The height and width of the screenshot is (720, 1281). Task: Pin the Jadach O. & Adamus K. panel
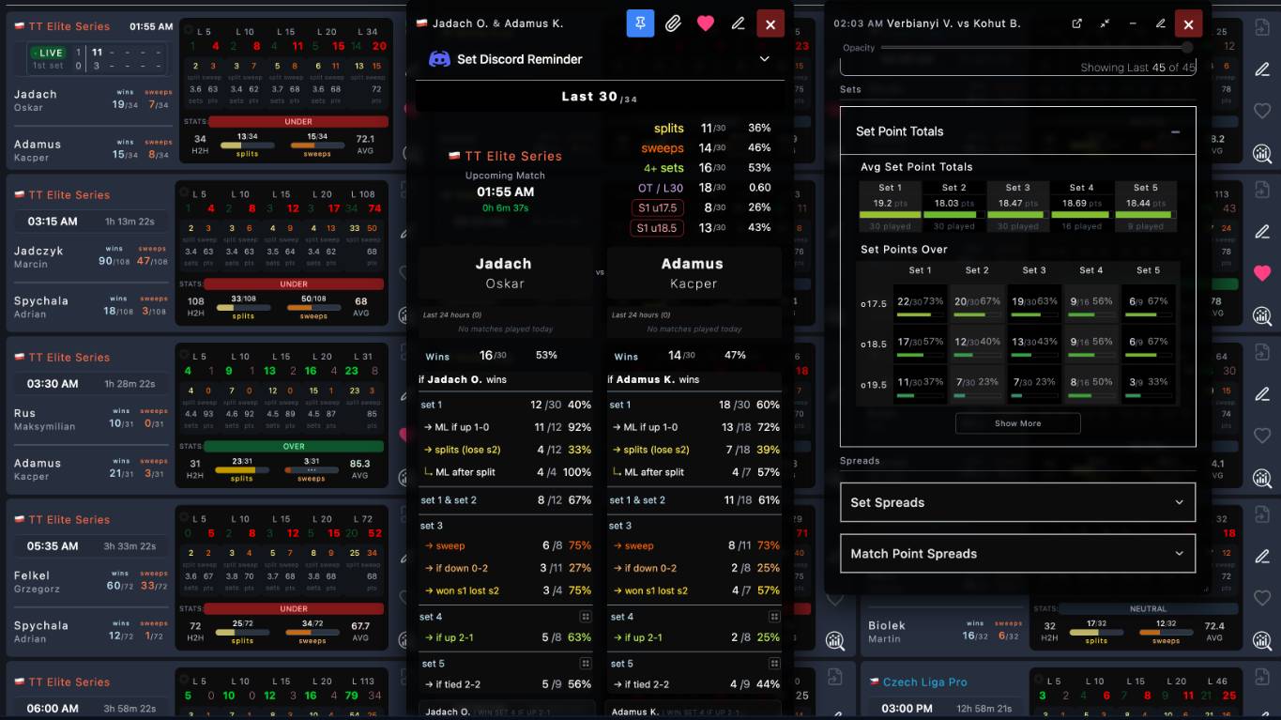click(x=640, y=23)
